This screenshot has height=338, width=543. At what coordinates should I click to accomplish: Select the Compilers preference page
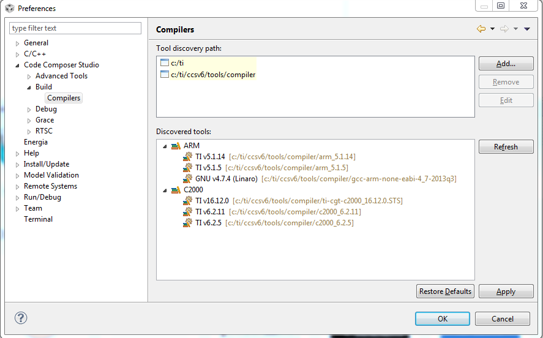tap(64, 98)
